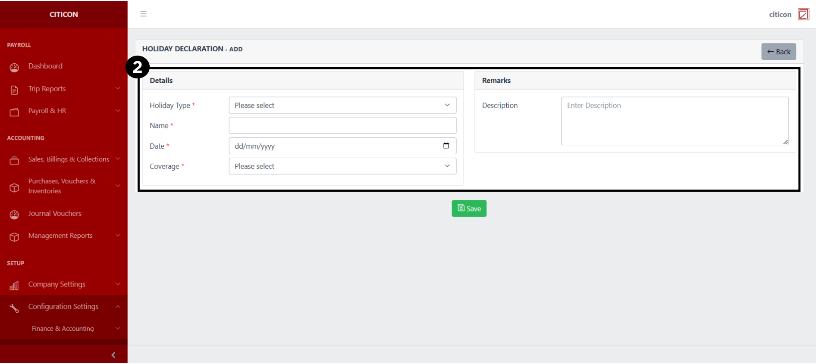Open the Holiday Type dropdown

point(342,106)
